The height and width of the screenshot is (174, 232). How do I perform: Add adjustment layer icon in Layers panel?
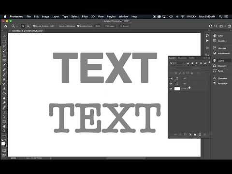(190, 134)
